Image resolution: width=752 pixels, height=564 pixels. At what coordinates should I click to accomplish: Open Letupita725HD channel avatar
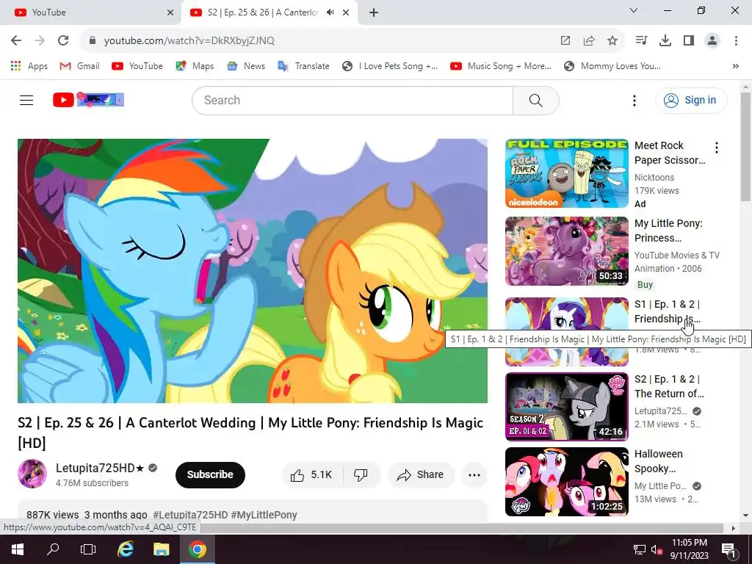point(32,474)
